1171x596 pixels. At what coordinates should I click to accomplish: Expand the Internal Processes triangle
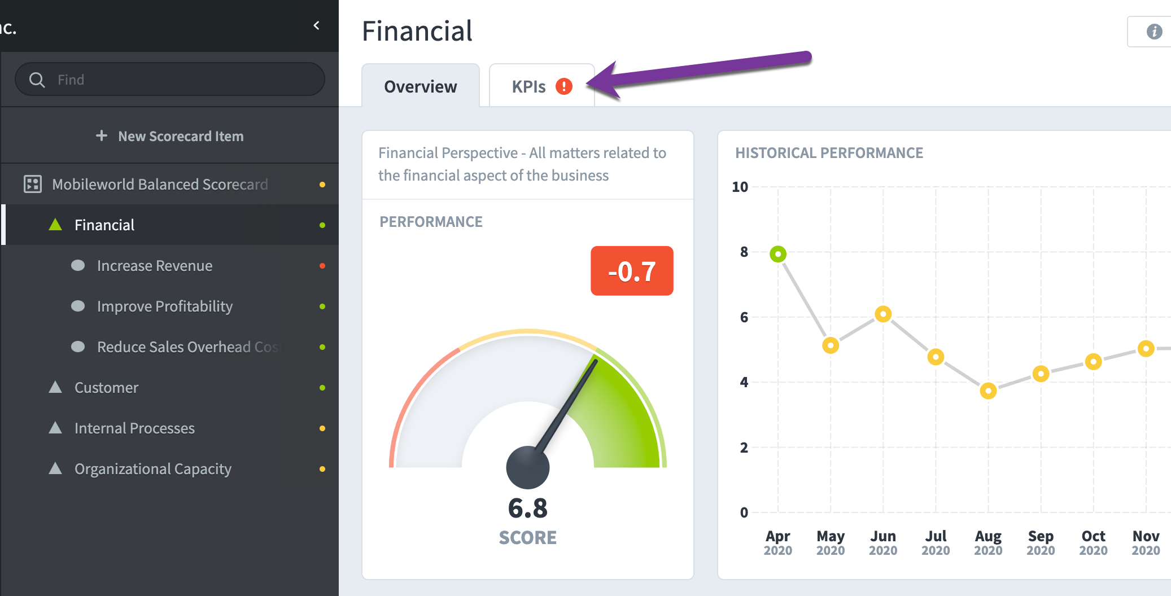(x=55, y=428)
